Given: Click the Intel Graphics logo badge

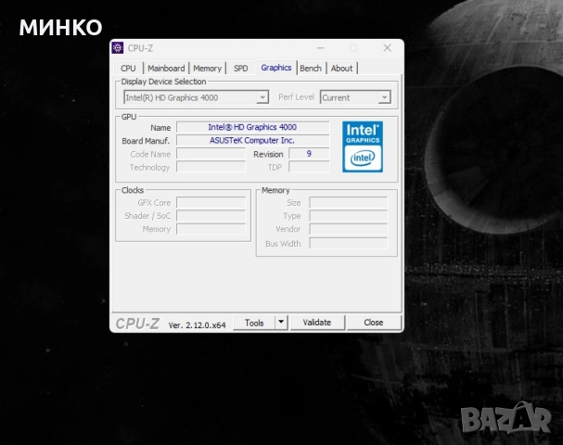Looking at the screenshot, I should 363,146.
